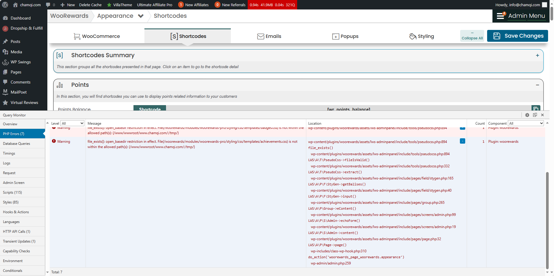Open Query Monitor settings gear
Image resolution: width=554 pixels, height=276 pixels.
(x=527, y=115)
